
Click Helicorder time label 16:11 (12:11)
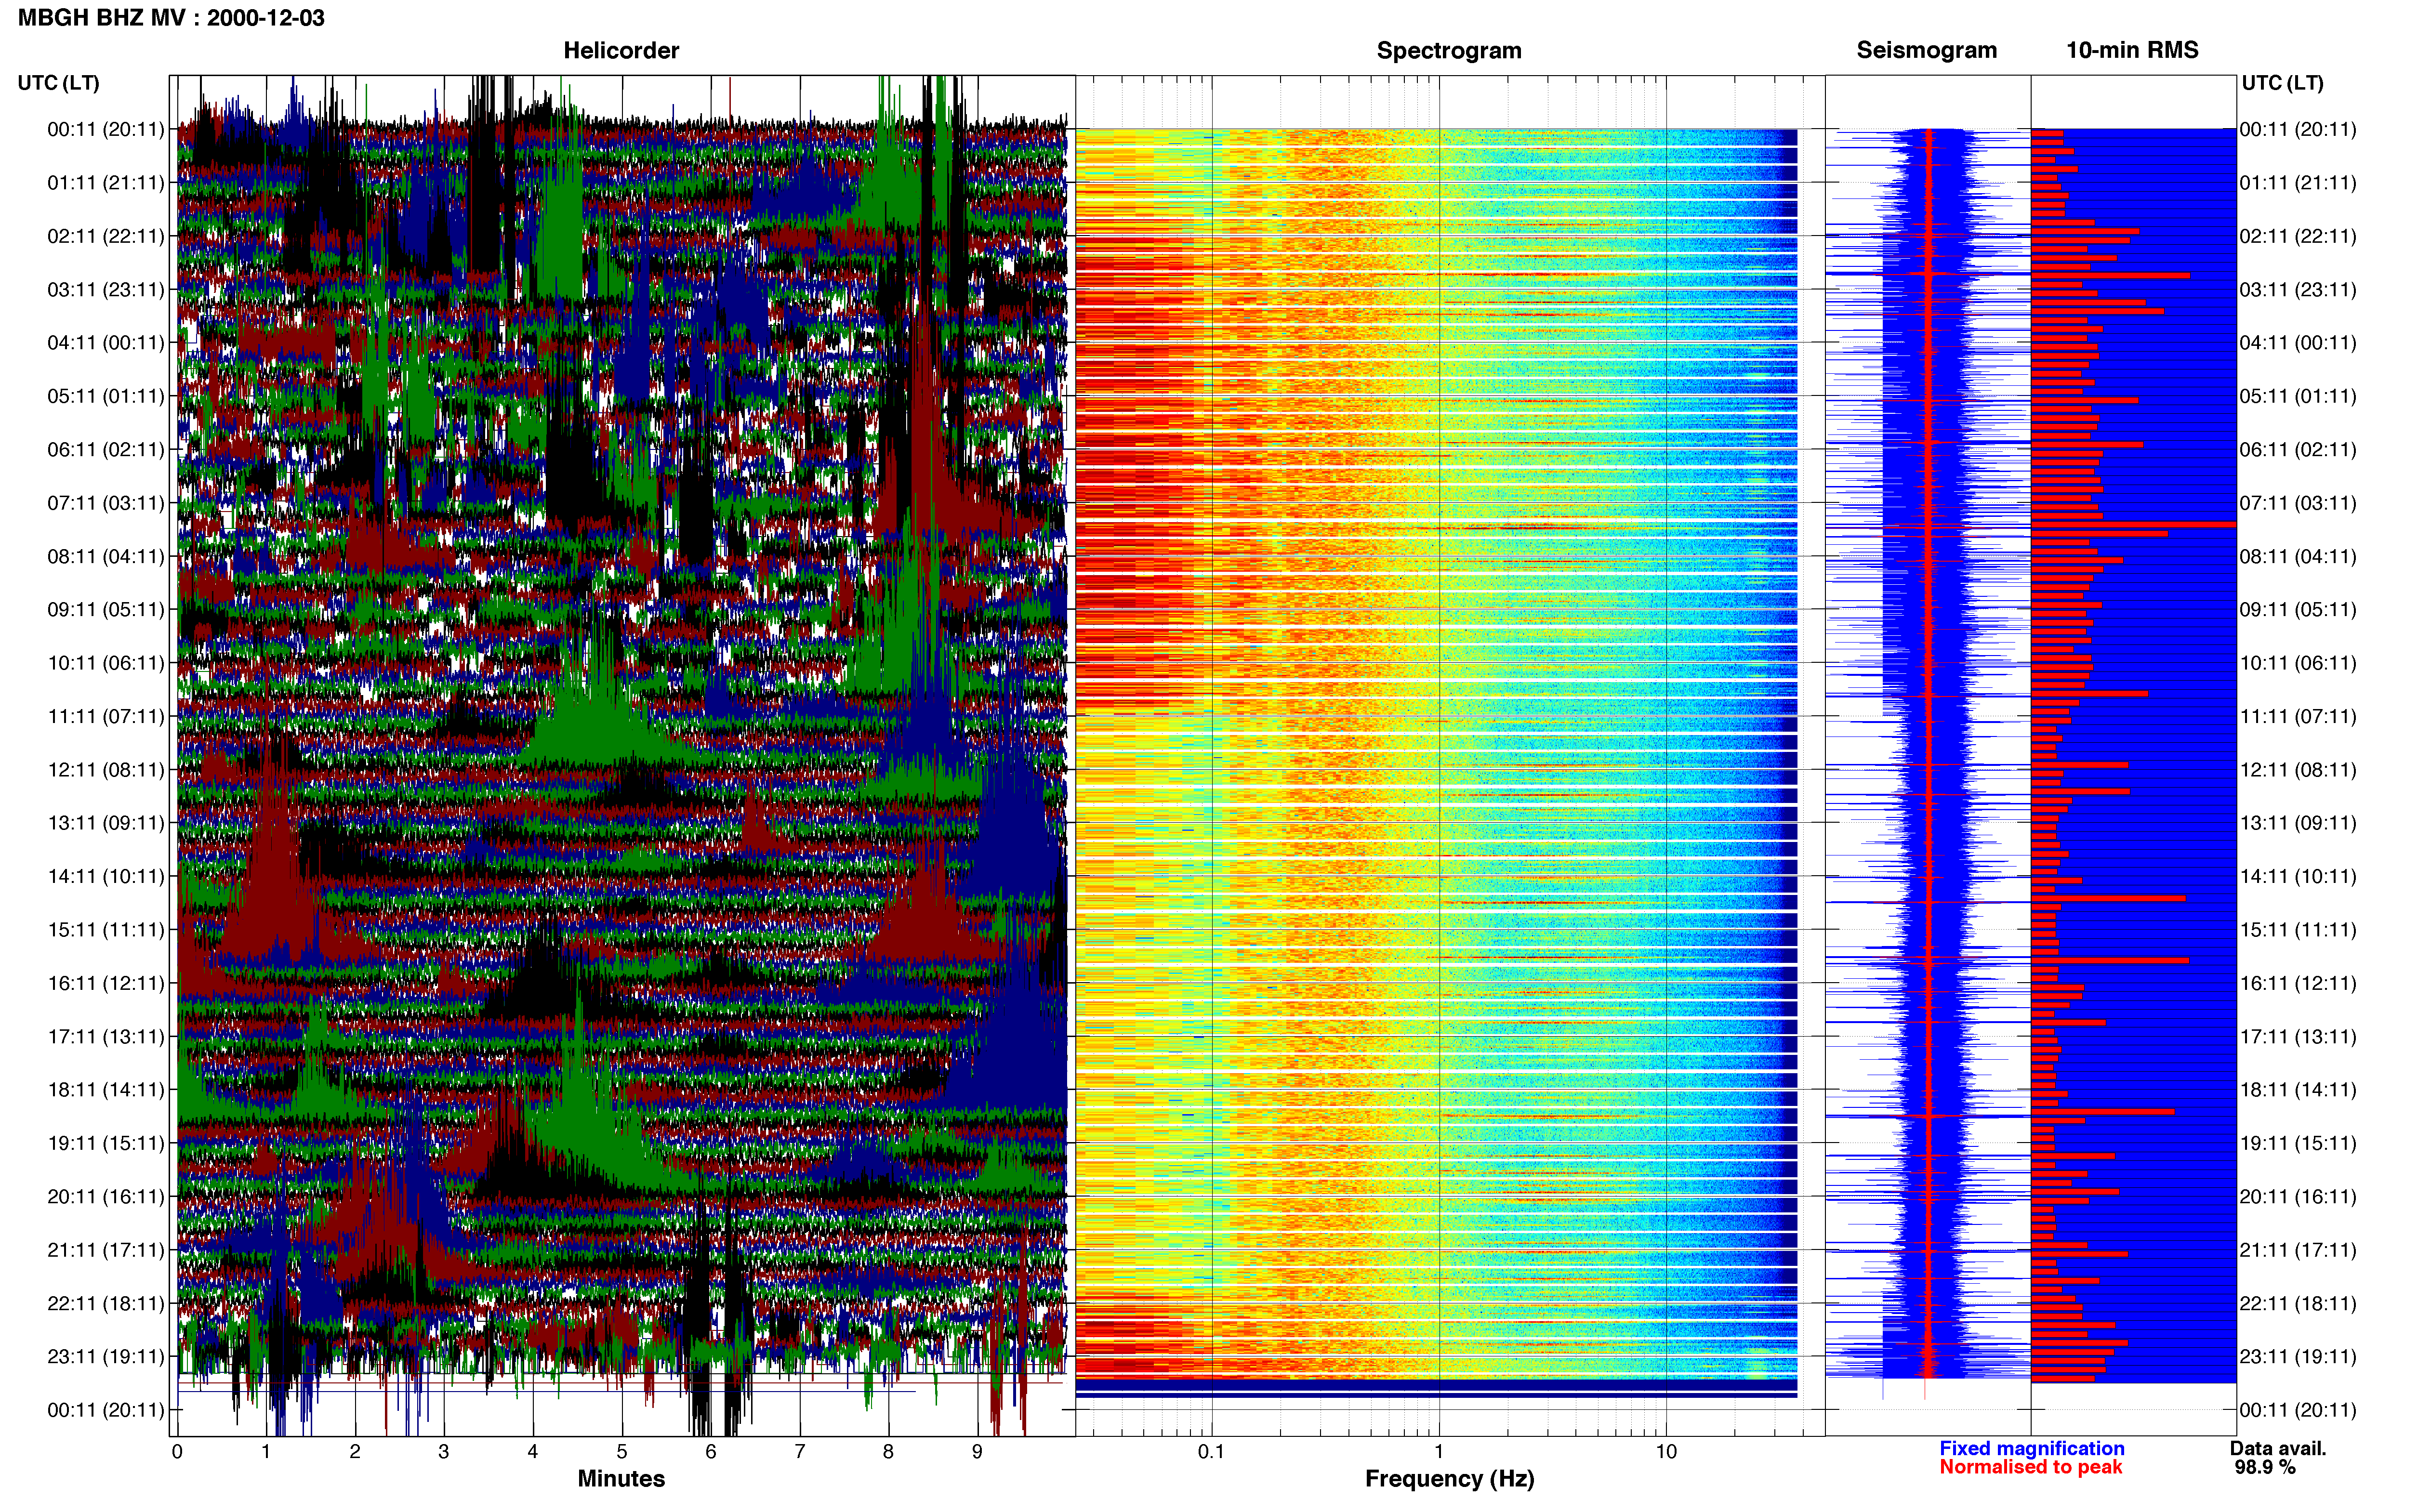click(106, 983)
